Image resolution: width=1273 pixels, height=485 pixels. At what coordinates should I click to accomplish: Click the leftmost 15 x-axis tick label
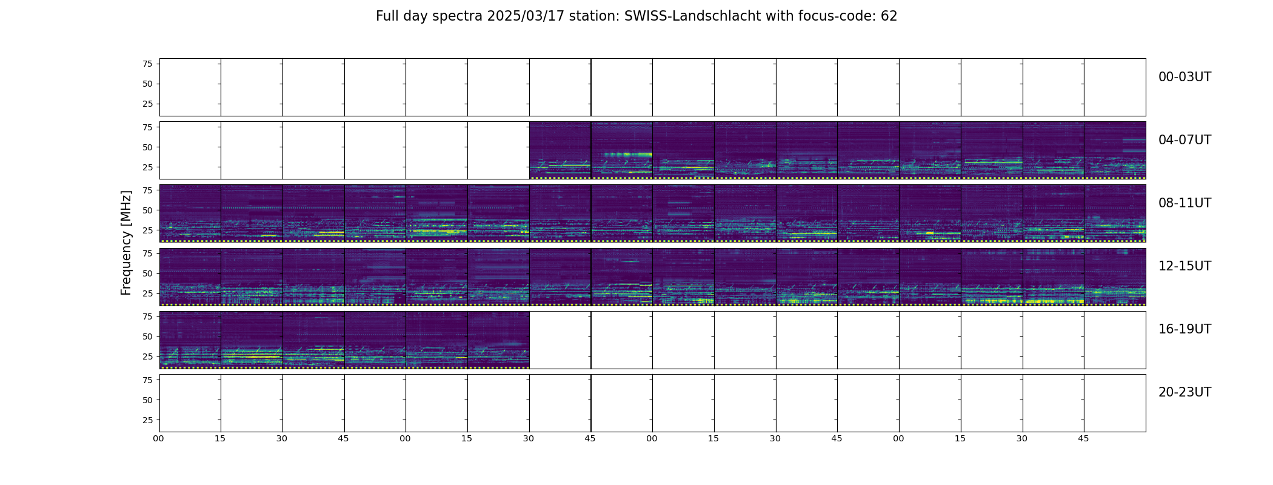tap(220, 438)
